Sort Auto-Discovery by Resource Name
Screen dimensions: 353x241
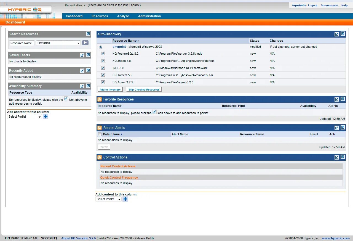[x=125, y=41]
